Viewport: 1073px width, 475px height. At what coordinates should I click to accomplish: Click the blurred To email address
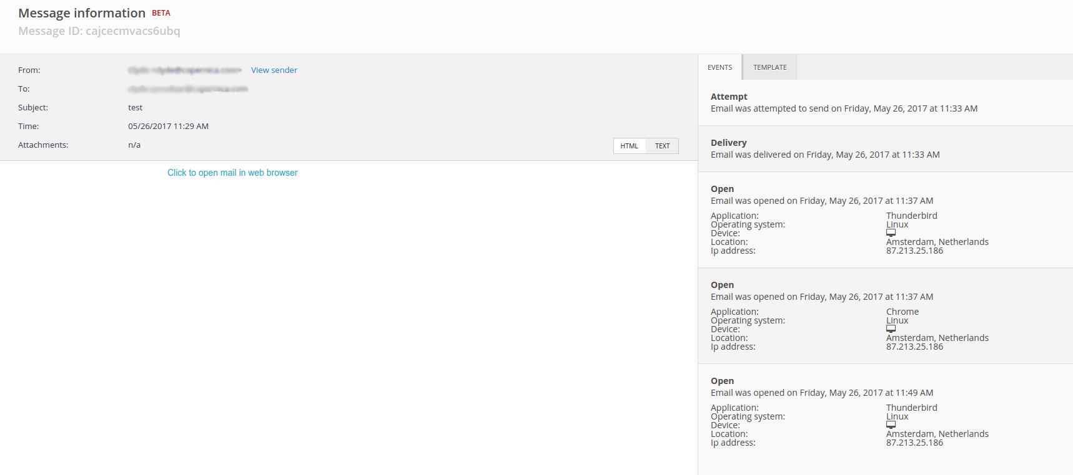(x=187, y=89)
